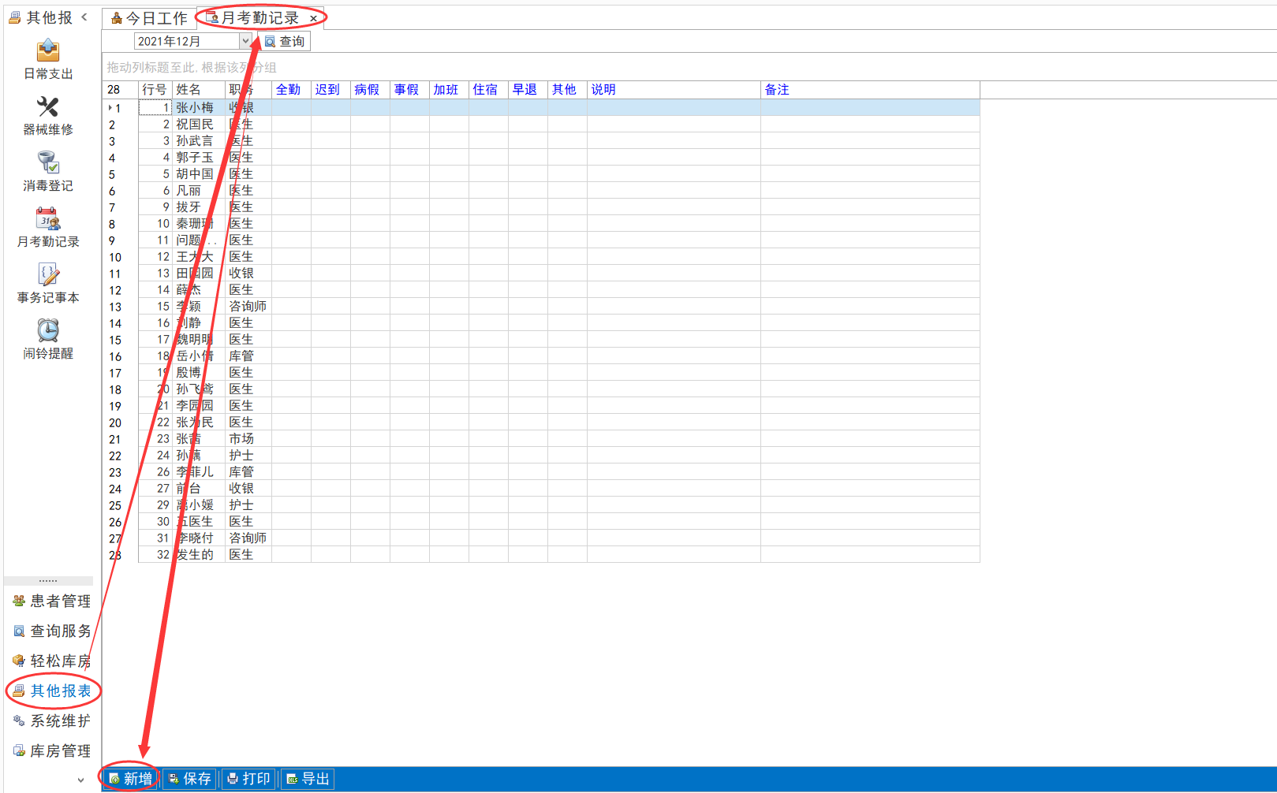1277x793 pixels.
Task: Click the 护士 cell in row 22
Action: [x=248, y=456]
